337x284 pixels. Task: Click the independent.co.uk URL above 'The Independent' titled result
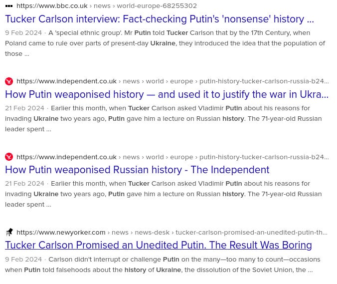click(x=172, y=157)
